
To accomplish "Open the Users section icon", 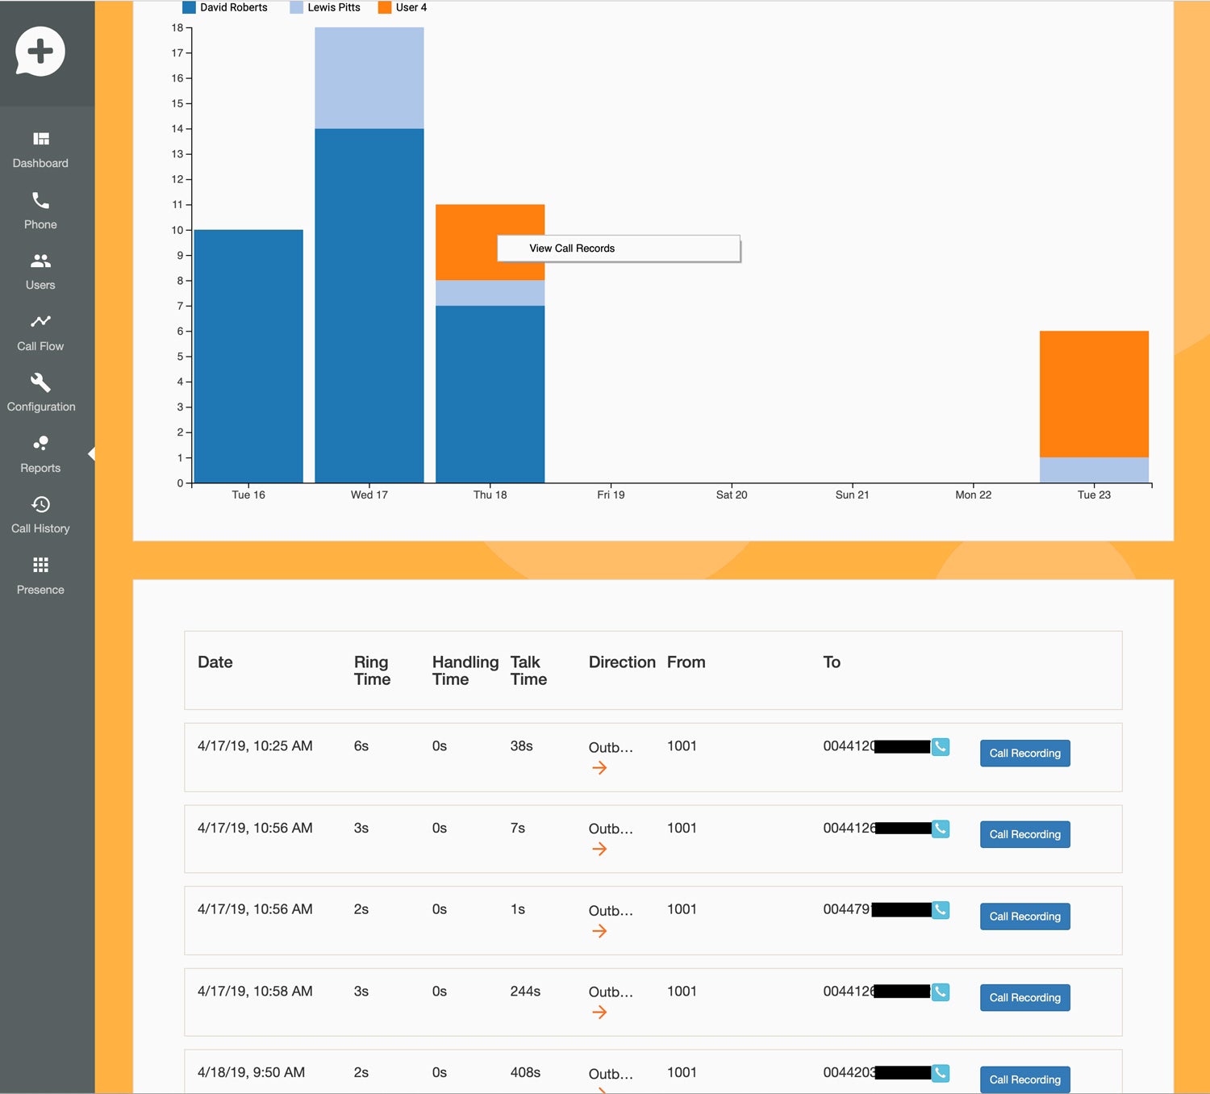I will click(40, 261).
